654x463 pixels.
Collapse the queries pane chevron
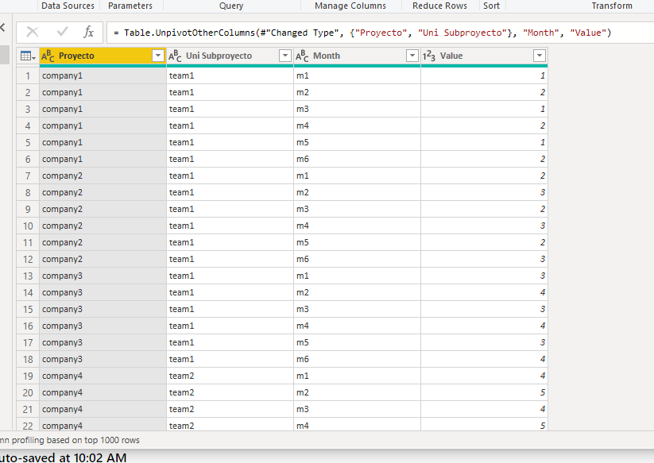click(2, 28)
